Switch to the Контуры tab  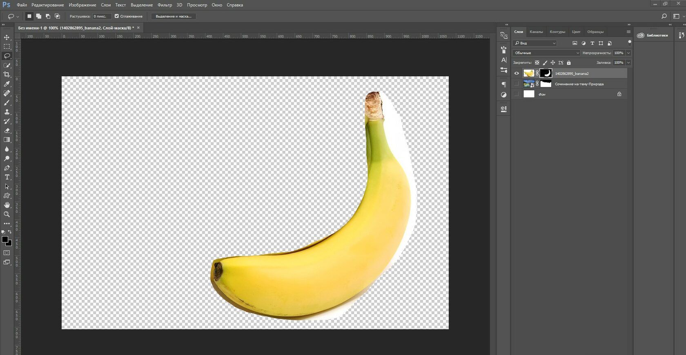557,31
